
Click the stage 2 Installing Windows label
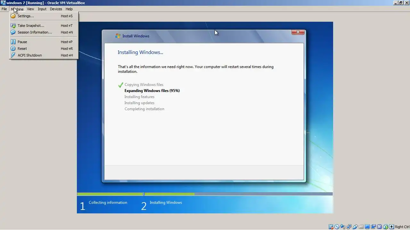tap(166, 203)
